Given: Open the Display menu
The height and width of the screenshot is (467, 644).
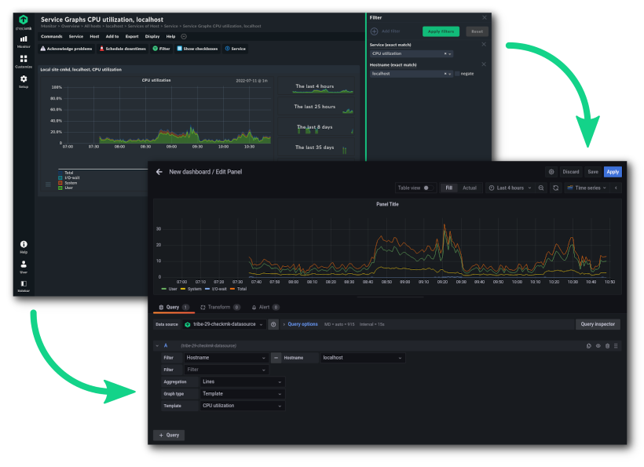Looking at the screenshot, I should [x=152, y=36].
